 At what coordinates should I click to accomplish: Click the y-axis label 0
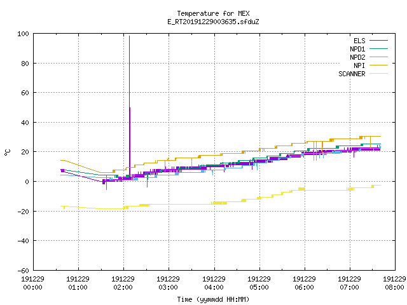[x=27, y=182]
